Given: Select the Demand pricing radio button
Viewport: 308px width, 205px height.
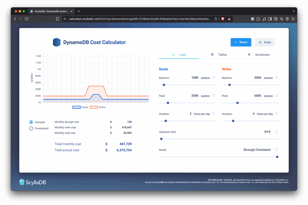Looking at the screenshot, I should point(31,122).
